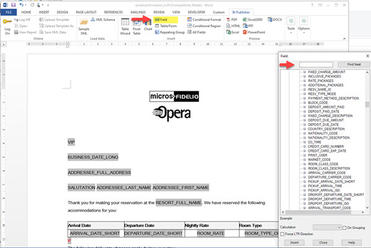This screenshot has height=248, width=371.
Task: Collapse the ribbon with the arrow
Action: [344, 39]
